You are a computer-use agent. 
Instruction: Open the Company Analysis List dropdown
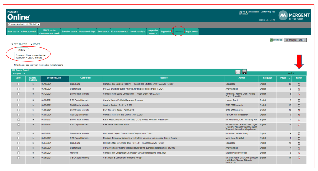(24, 24)
